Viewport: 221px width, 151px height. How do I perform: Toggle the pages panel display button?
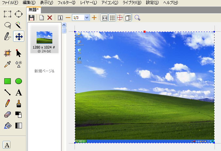128,18
